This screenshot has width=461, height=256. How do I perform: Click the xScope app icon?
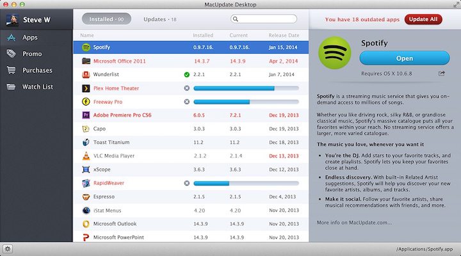point(86,170)
